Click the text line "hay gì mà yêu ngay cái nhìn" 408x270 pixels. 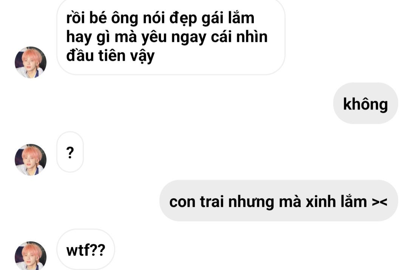(x=167, y=37)
